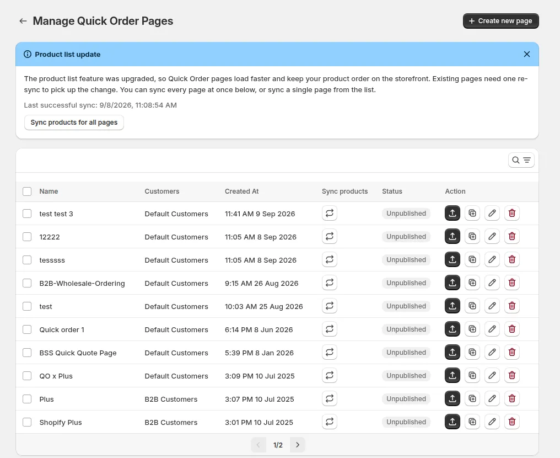Delete the Shopify Plus page

tap(512, 422)
